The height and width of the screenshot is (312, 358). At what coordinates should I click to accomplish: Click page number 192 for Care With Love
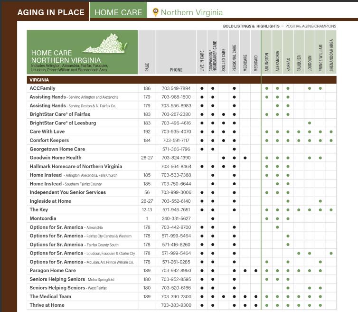147,132
